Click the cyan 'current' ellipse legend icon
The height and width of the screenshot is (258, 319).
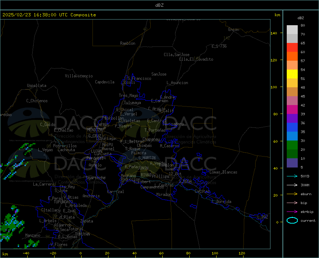point(292,220)
